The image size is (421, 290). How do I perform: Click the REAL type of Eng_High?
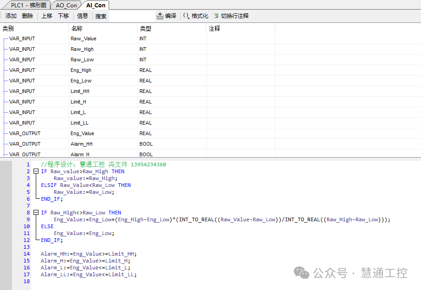145,70
